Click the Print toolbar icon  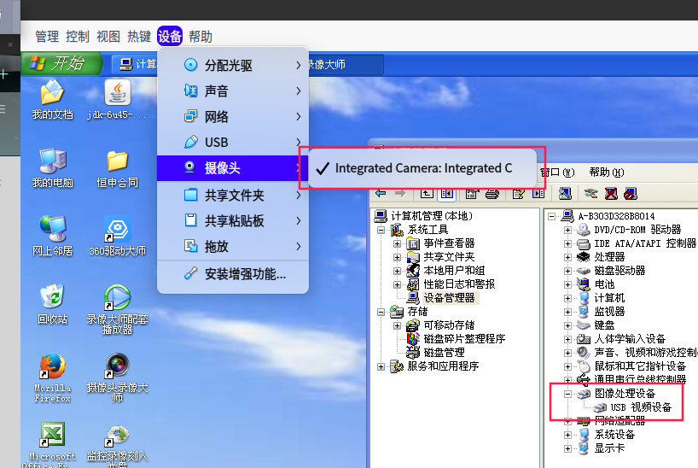(x=492, y=194)
